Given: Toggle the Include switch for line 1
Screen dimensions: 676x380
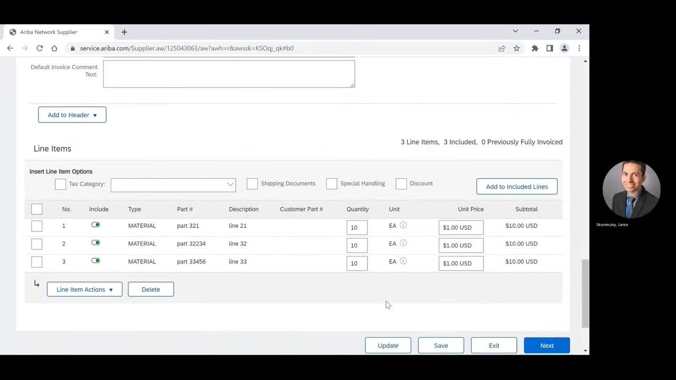Looking at the screenshot, I should click(96, 225).
